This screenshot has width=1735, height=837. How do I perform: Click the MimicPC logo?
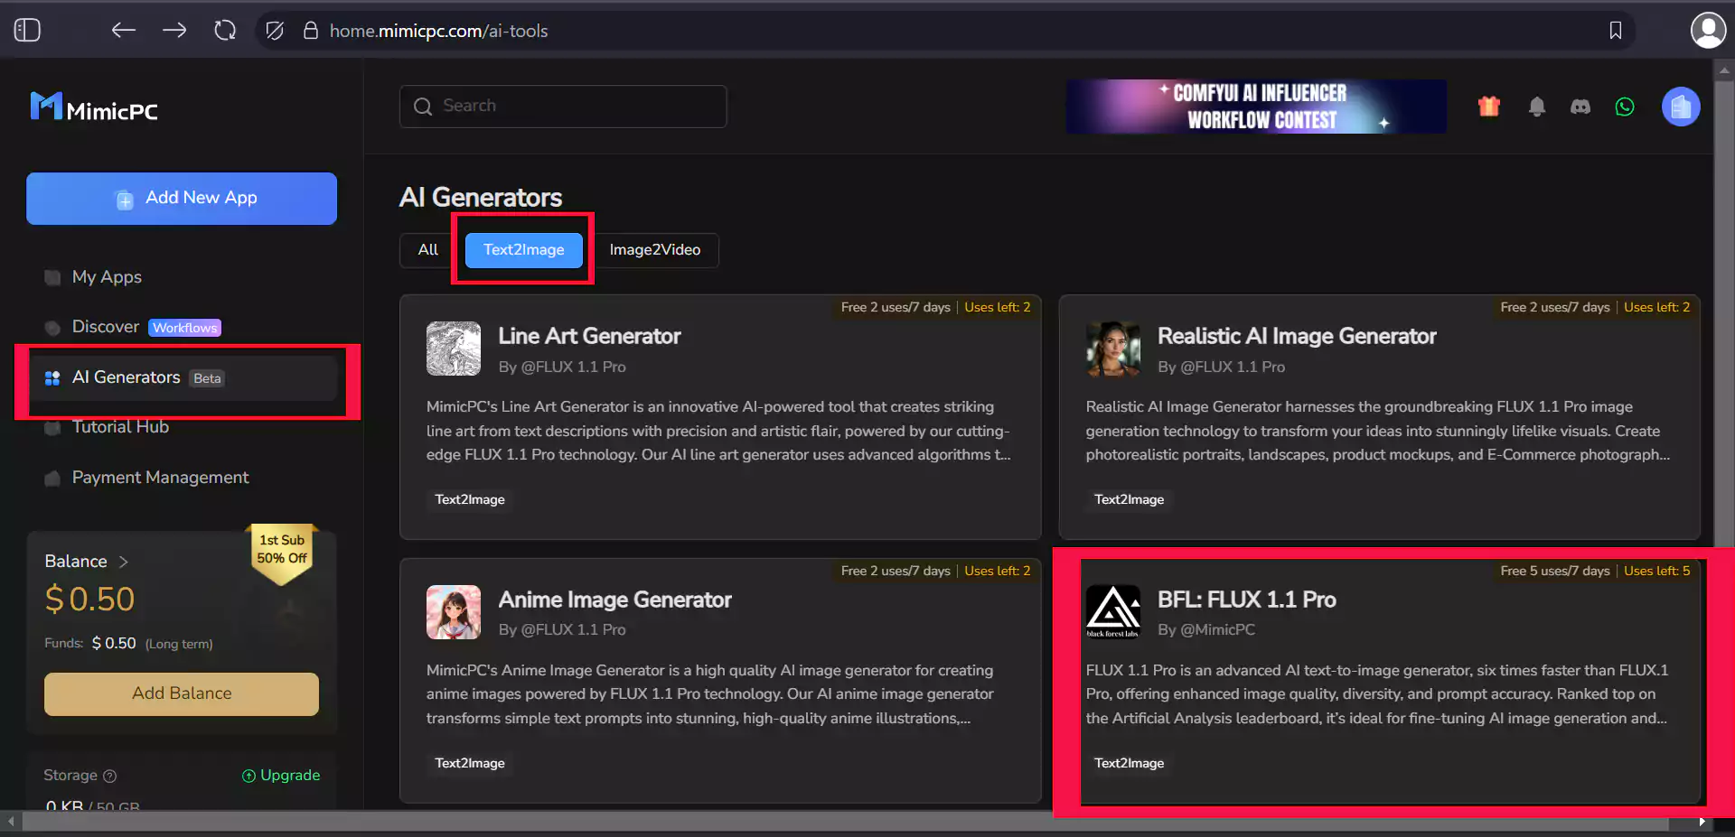(x=94, y=108)
